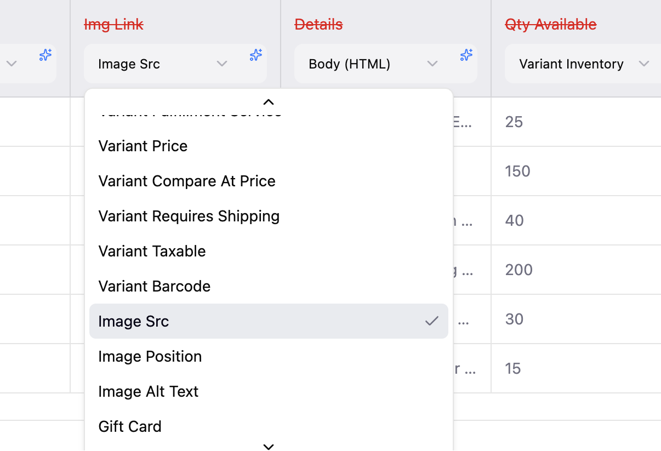Screen dimensions: 661x451
Task: Choose Variant Barcode from the dropdown
Action: (154, 286)
